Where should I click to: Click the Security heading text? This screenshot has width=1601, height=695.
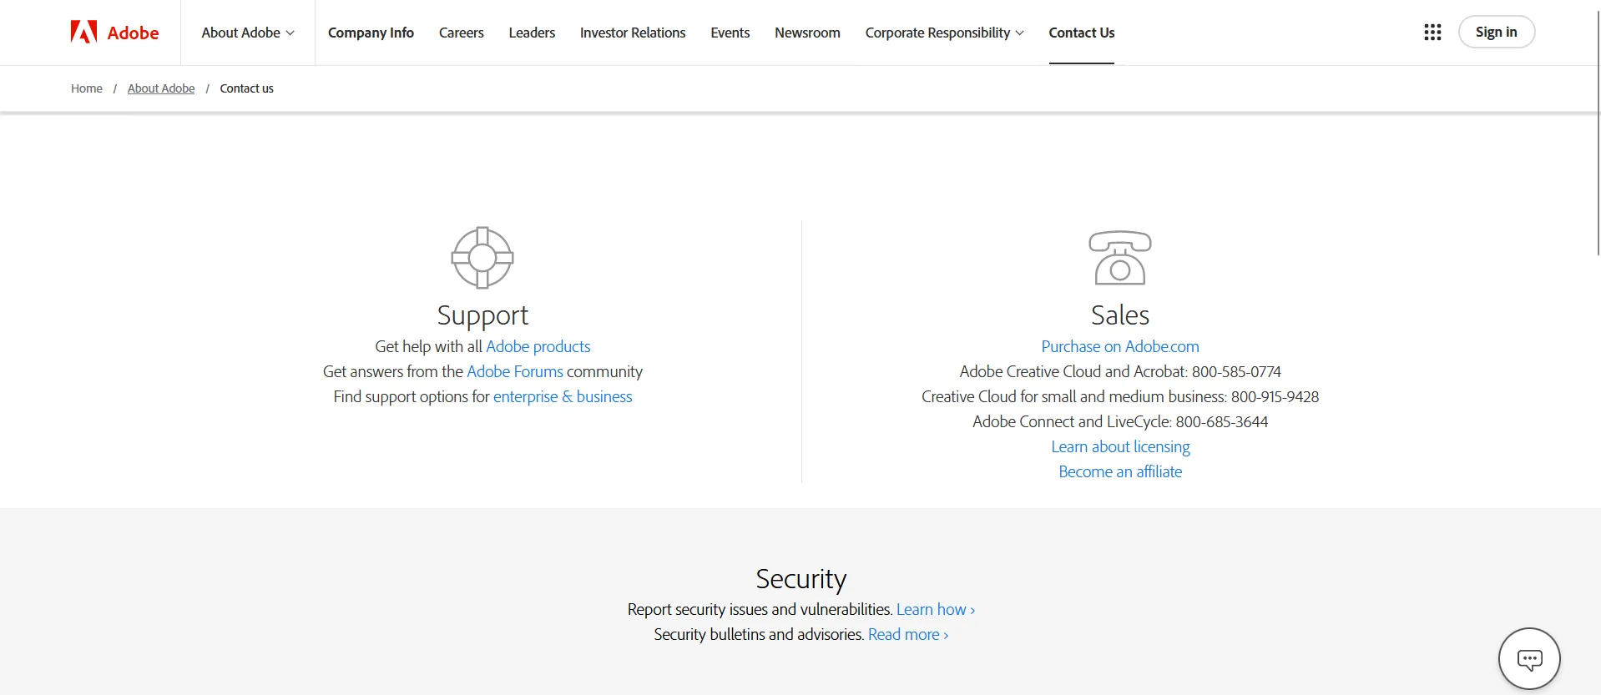[801, 579]
